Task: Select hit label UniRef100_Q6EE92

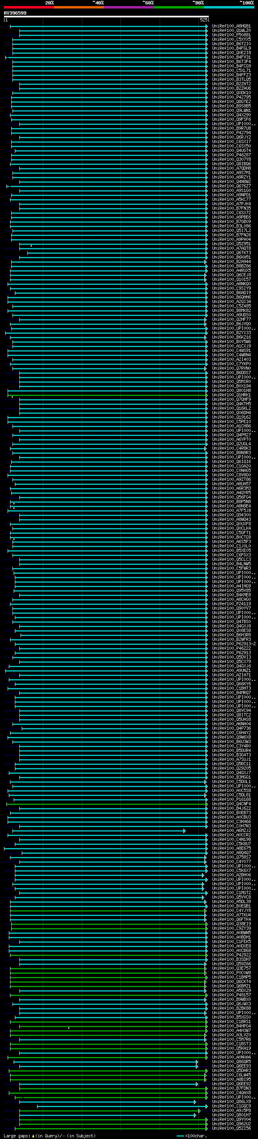Action: click(x=231, y=1084)
